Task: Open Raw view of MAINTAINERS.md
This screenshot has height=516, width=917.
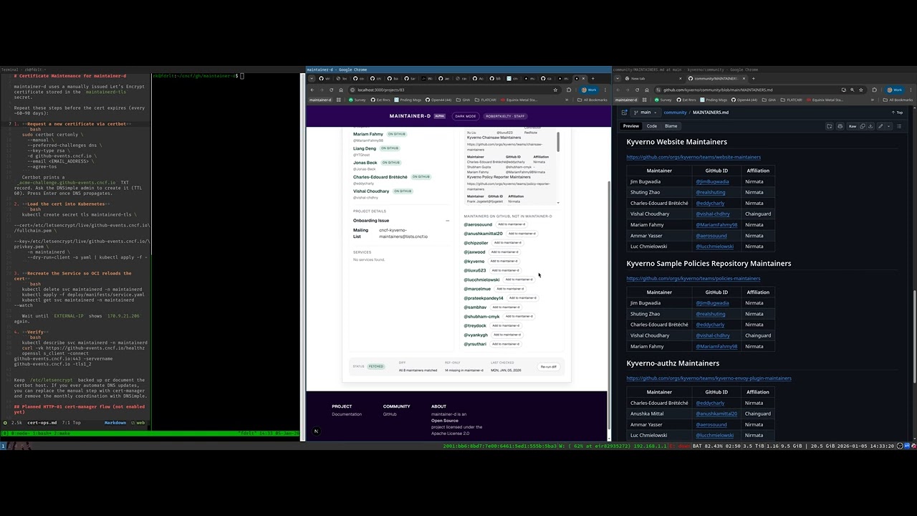Action: (853, 126)
